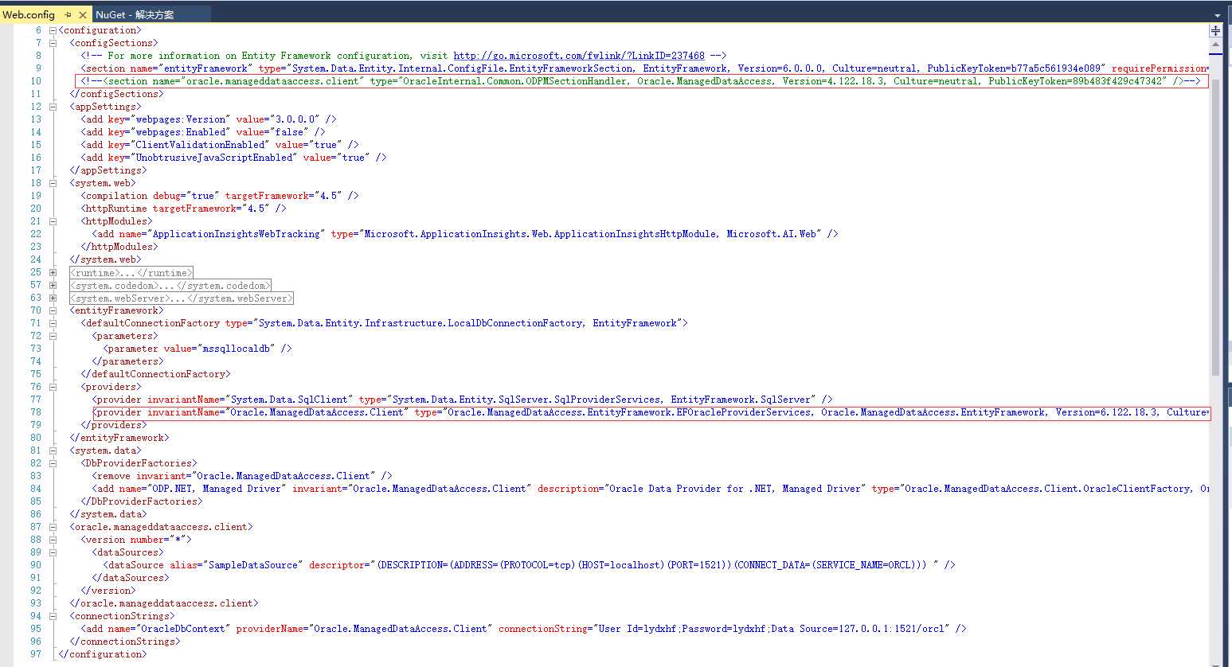Collapse the entityFramework node on line 70
Viewport: 1232px width, 667px height.
53,310
